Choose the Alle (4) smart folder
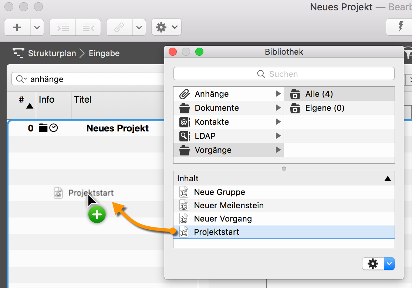Screen dimensions: 412x288 coord(319,94)
